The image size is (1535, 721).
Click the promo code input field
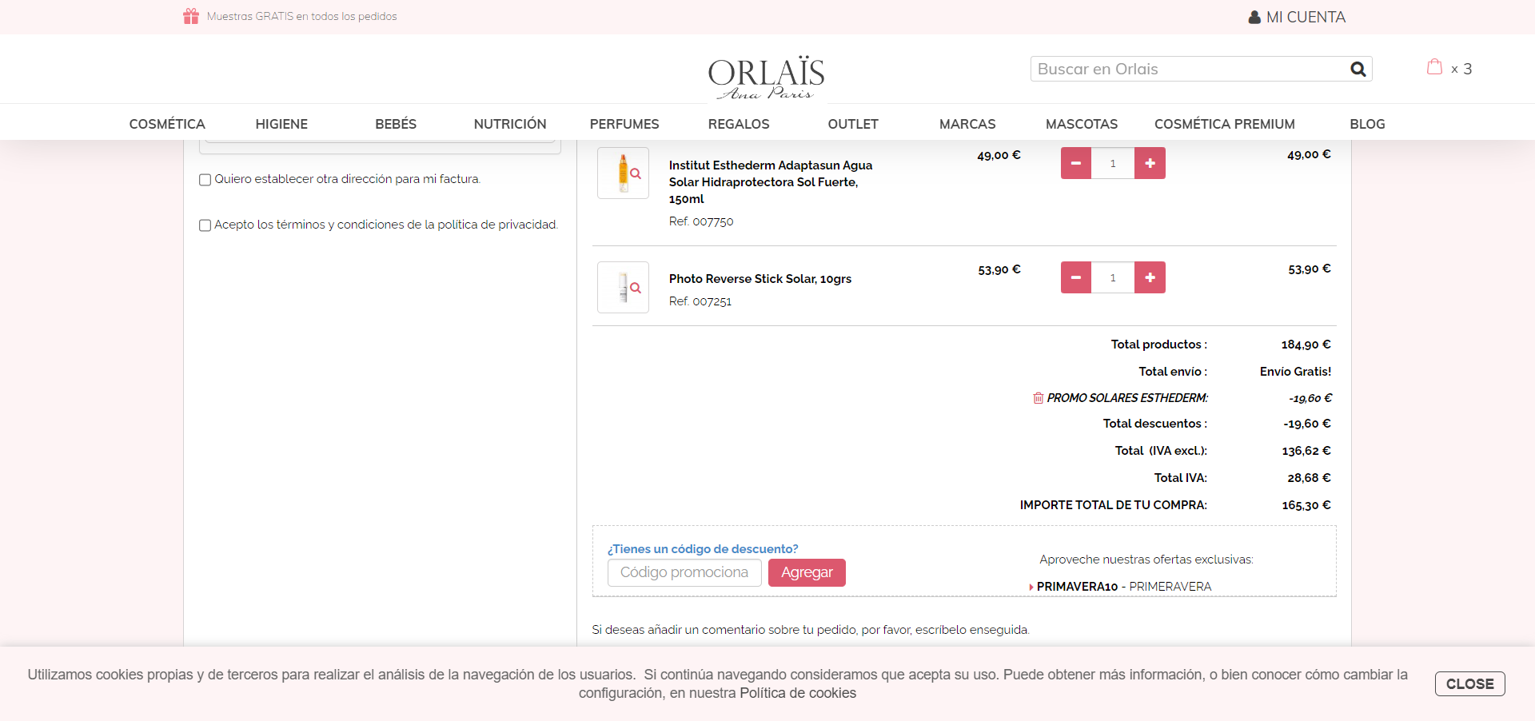(x=684, y=572)
